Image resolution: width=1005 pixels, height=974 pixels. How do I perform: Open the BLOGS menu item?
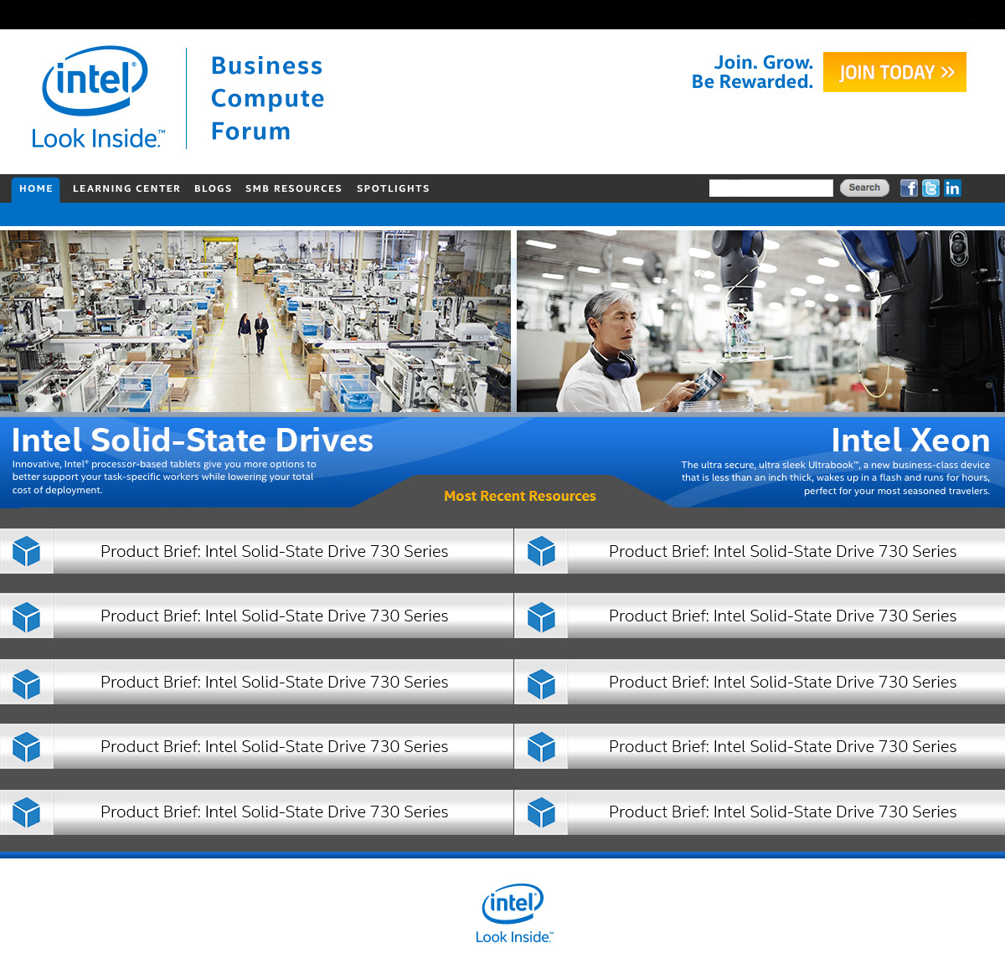(x=213, y=188)
